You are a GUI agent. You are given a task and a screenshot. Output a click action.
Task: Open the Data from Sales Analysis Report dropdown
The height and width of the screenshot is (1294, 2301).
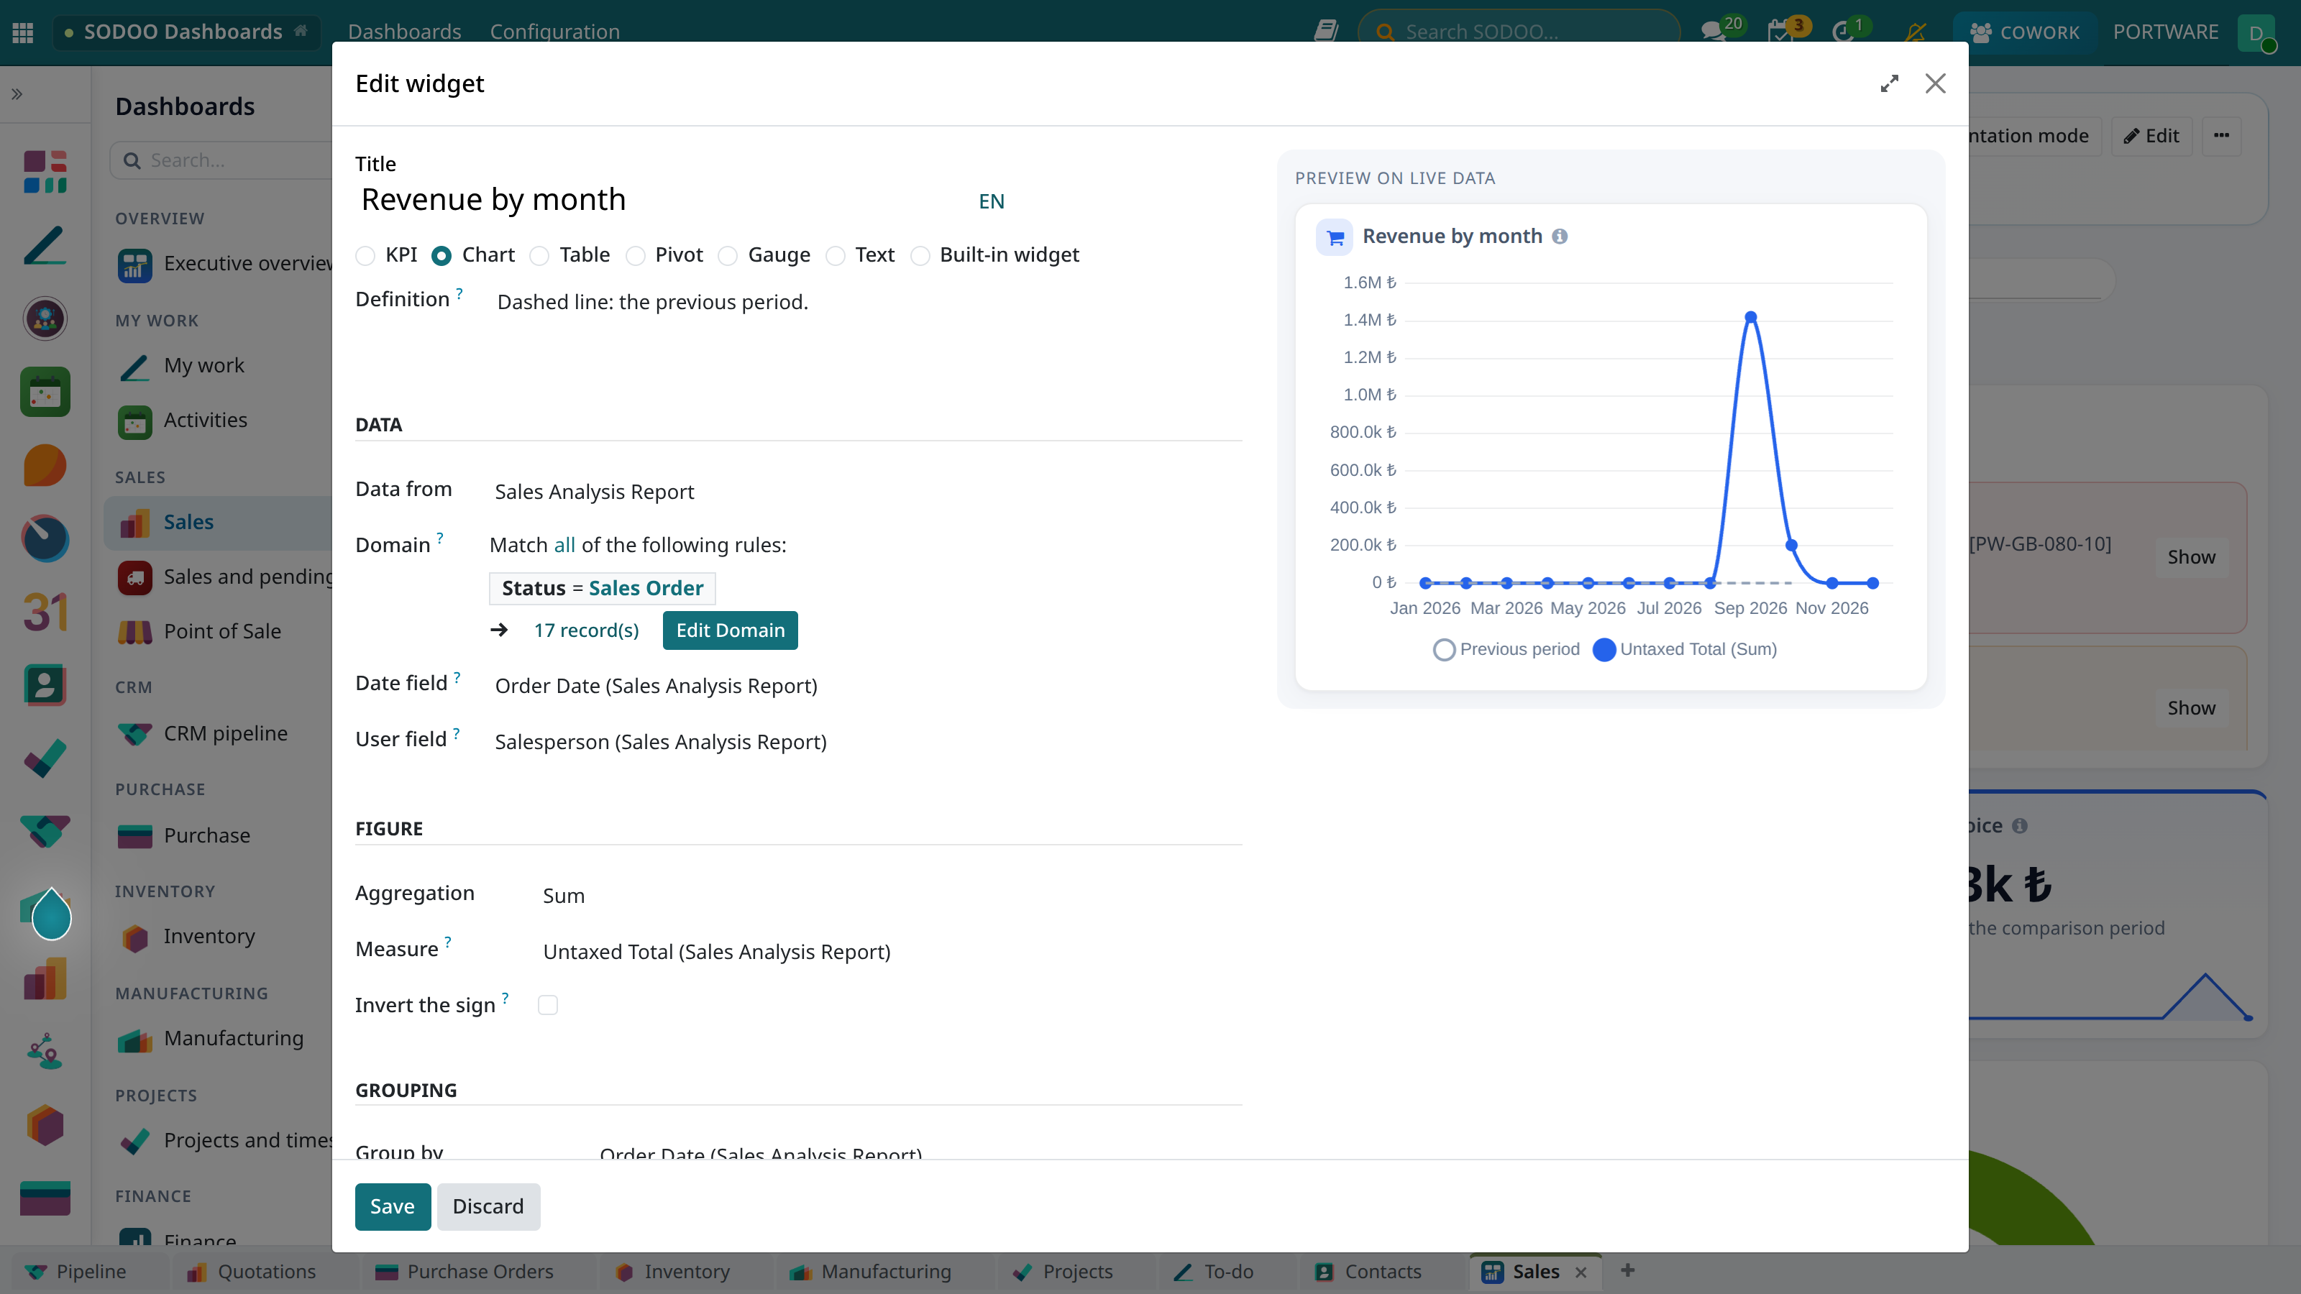click(866, 491)
